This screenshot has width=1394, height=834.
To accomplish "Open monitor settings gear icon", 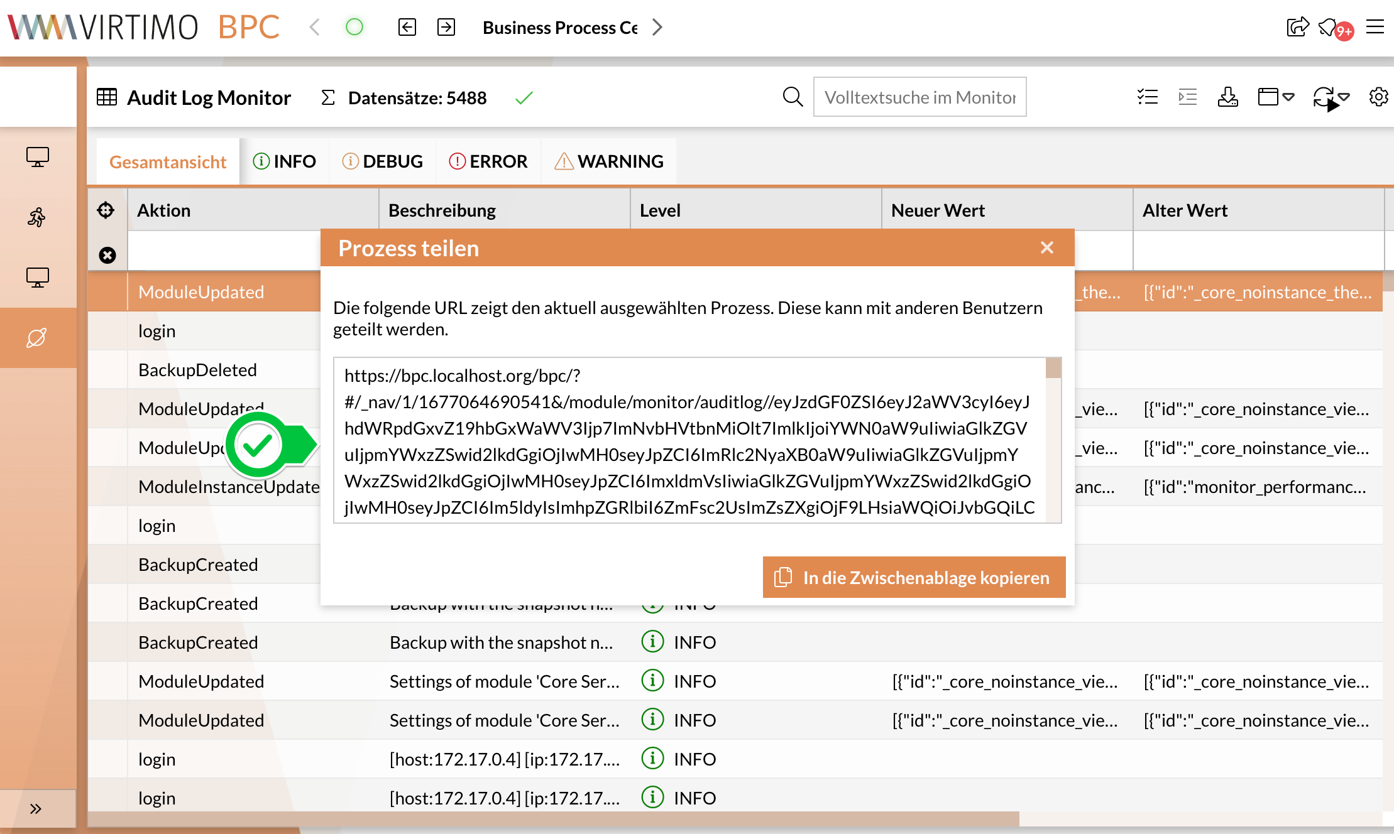I will (1378, 97).
